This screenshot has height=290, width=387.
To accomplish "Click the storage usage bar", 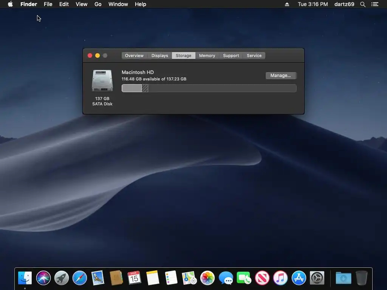I will click(x=209, y=88).
